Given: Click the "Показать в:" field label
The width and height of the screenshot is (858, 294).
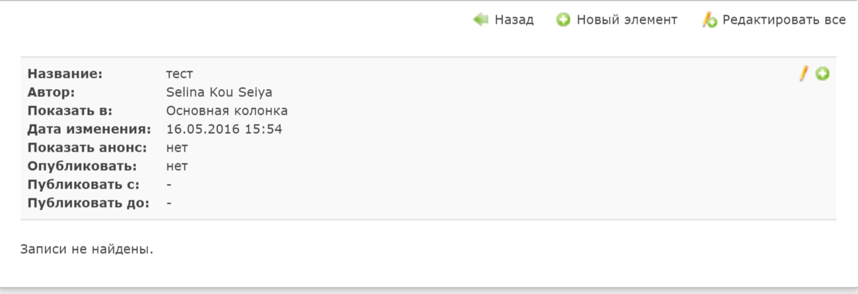Looking at the screenshot, I should point(70,111).
